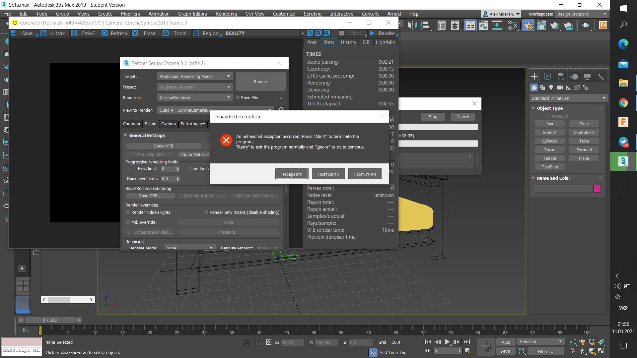Click the Key Mode toggle icon
Image resolution: width=637 pixels, height=358 pixels.
pyautogui.click(x=428, y=351)
